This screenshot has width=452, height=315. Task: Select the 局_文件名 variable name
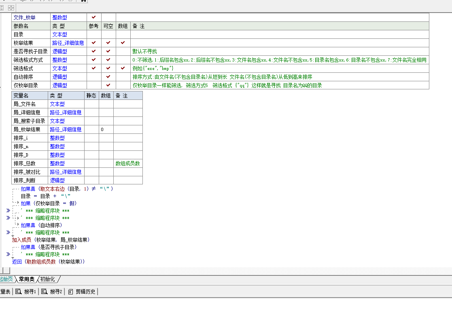pyautogui.click(x=25, y=104)
